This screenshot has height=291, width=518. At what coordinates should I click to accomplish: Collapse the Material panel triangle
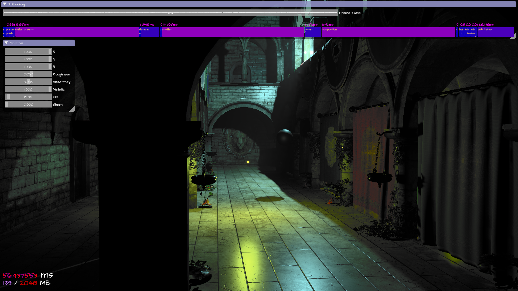pyautogui.click(x=6, y=43)
